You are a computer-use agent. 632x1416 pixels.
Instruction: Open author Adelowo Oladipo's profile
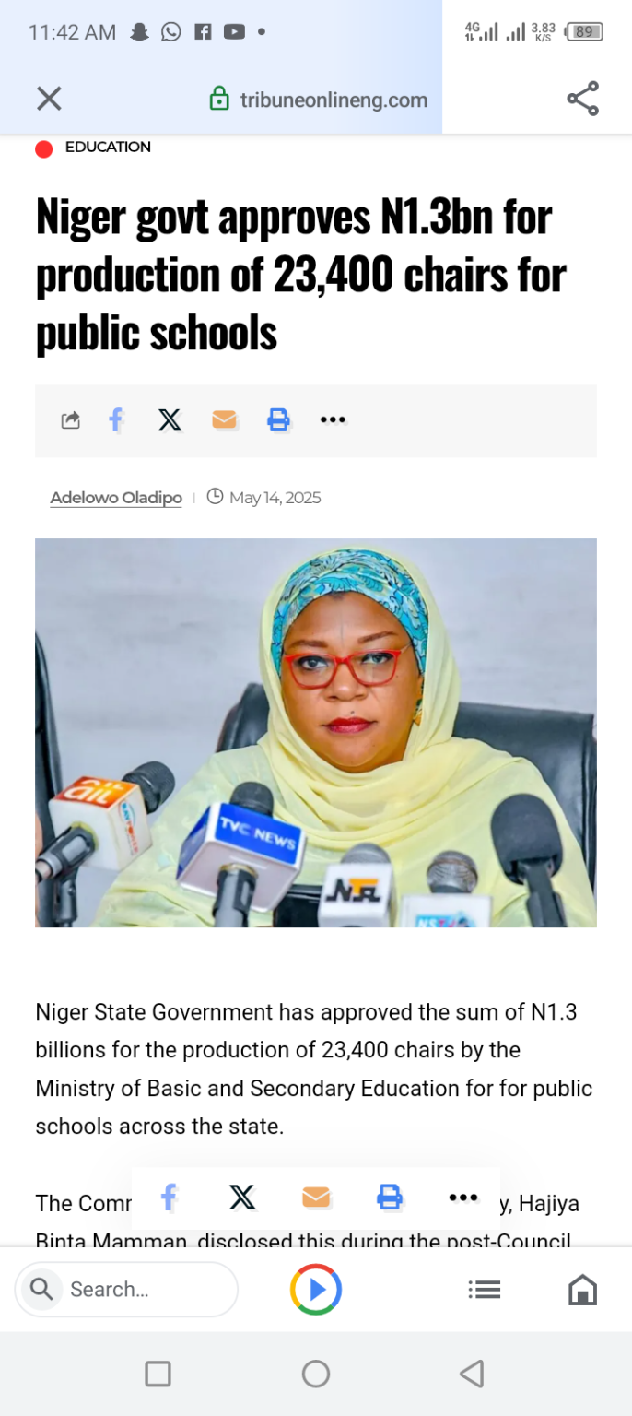click(x=116, y=498)
